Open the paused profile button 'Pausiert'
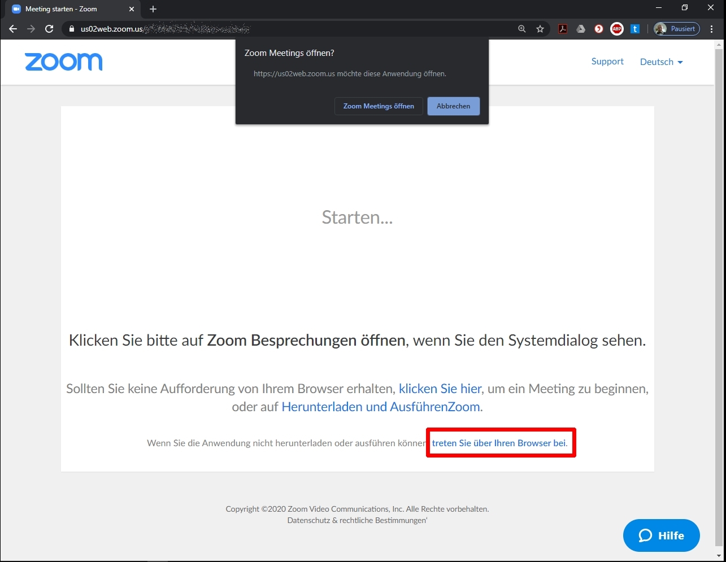726x562 pixels. click(676, 29)
